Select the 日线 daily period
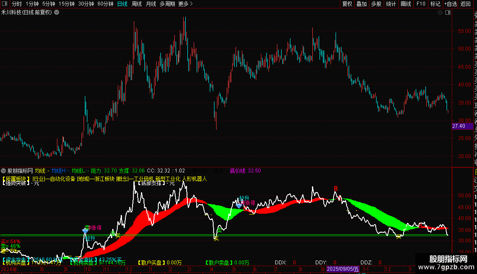477x274 pixels. (x=122, y=4)
